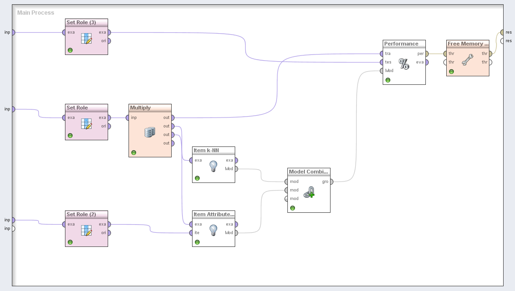Click the Set Role operator title bar
Viewport: 515px width, 291px height.
pyautogui.click(x=86, y=108)
